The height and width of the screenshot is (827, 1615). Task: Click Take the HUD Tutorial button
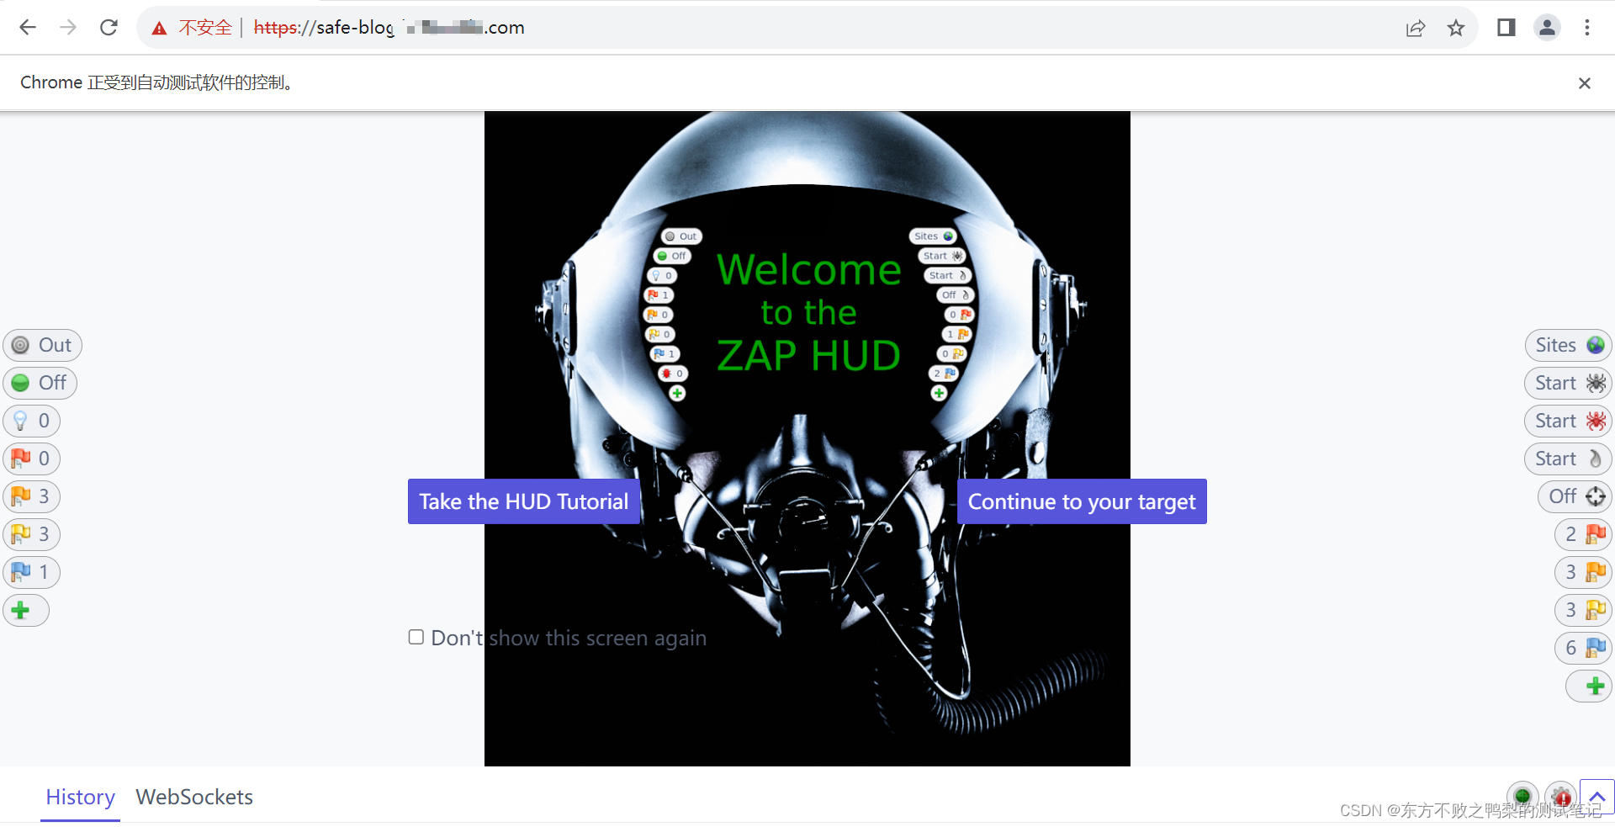523,501
